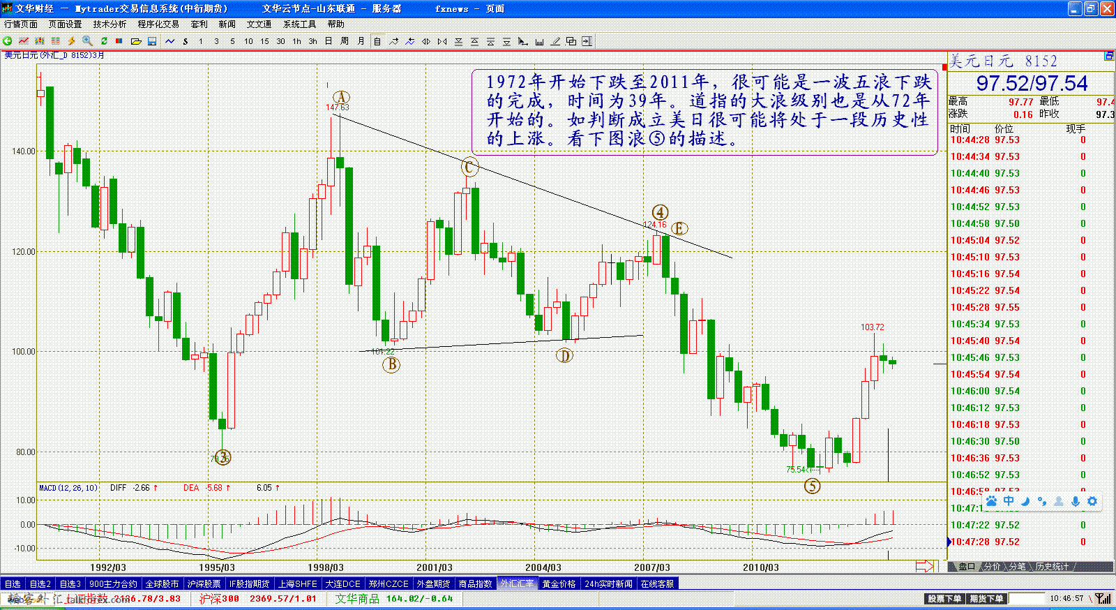Switch to the 自选 bottom tab
Viewport: 1116px width, 610px height.
point(13,583)
